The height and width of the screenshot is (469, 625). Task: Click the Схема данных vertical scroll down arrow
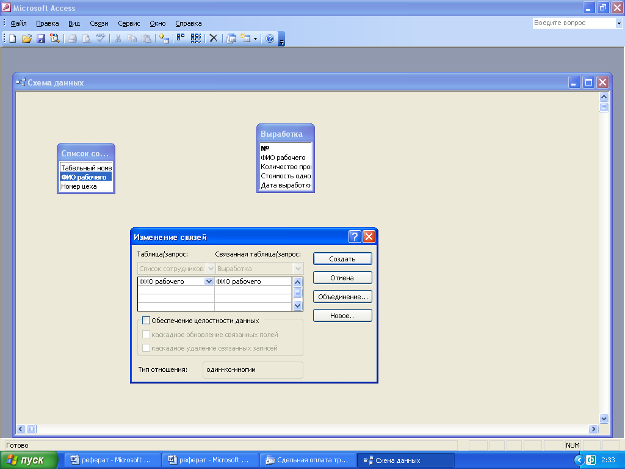[604, 418]
